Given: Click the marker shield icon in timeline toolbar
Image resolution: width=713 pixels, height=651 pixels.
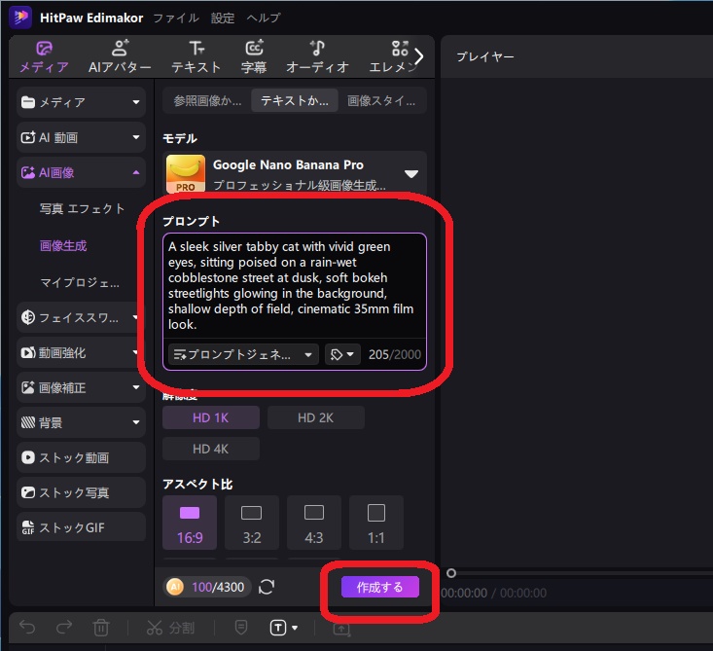Looking at the screenshot, I should 241,628.
